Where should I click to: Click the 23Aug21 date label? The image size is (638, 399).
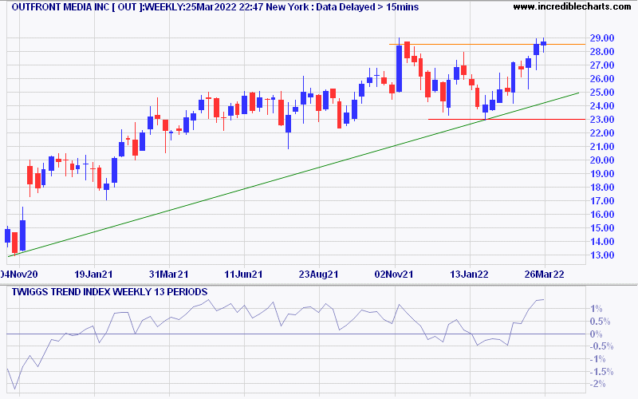318,275
